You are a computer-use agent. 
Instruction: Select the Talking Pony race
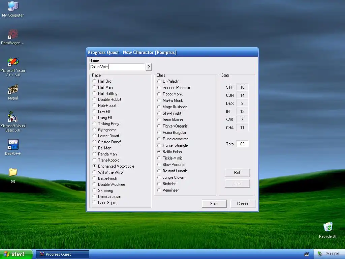[106, 123]
